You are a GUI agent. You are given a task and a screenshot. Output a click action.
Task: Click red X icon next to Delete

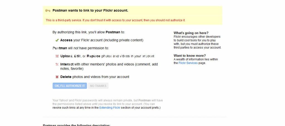57,77
